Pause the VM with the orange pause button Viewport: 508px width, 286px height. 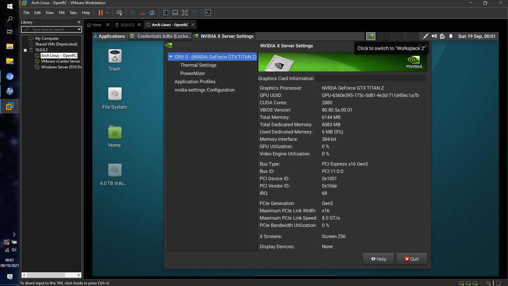tap(101, 13)
